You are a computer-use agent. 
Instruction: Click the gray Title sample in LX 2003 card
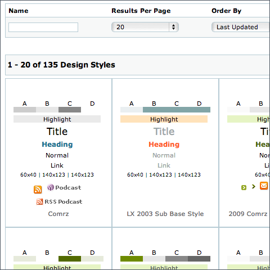164,132
